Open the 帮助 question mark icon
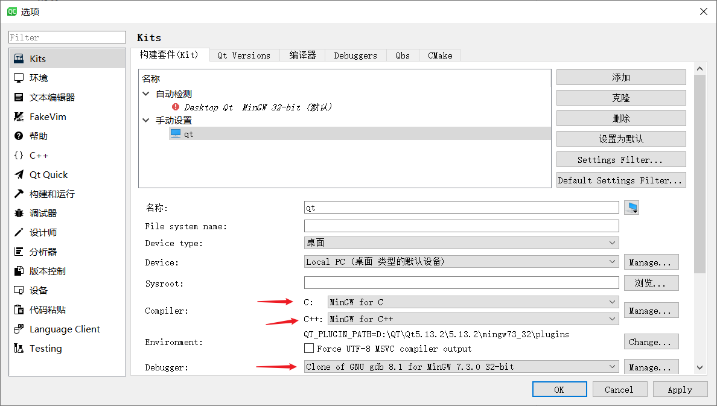This screenshot has height=406, width=717. (19, 136)
